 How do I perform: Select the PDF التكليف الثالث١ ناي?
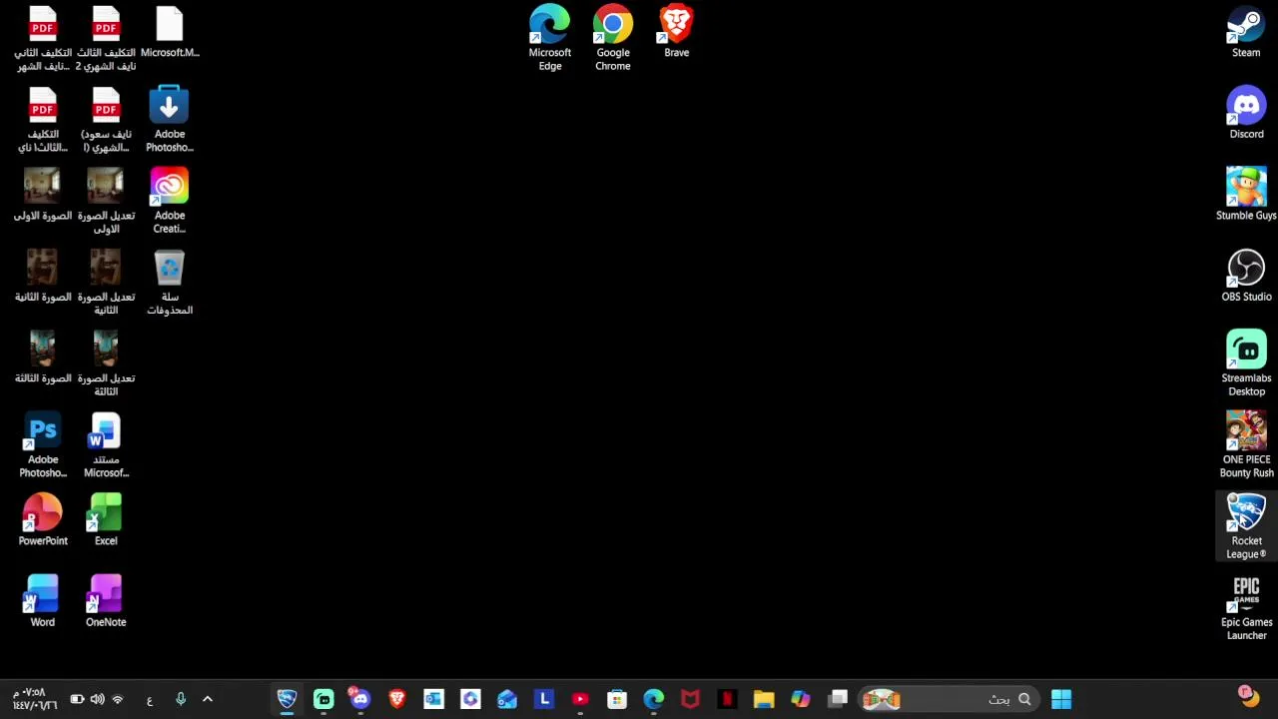click(43, 120)
